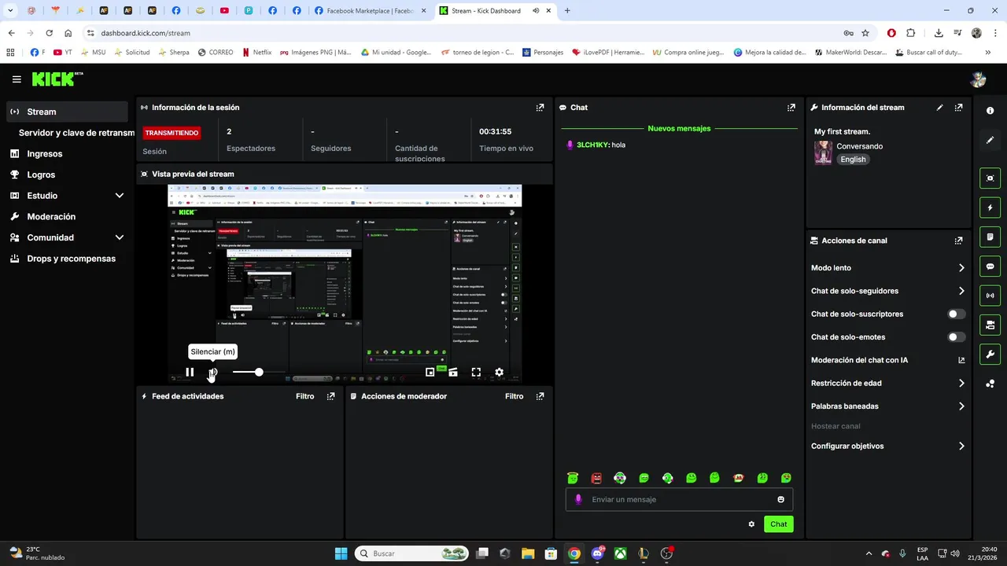Pause the stream preview playback
Screen dimensions: 1007x566
[x=190, y=372]
